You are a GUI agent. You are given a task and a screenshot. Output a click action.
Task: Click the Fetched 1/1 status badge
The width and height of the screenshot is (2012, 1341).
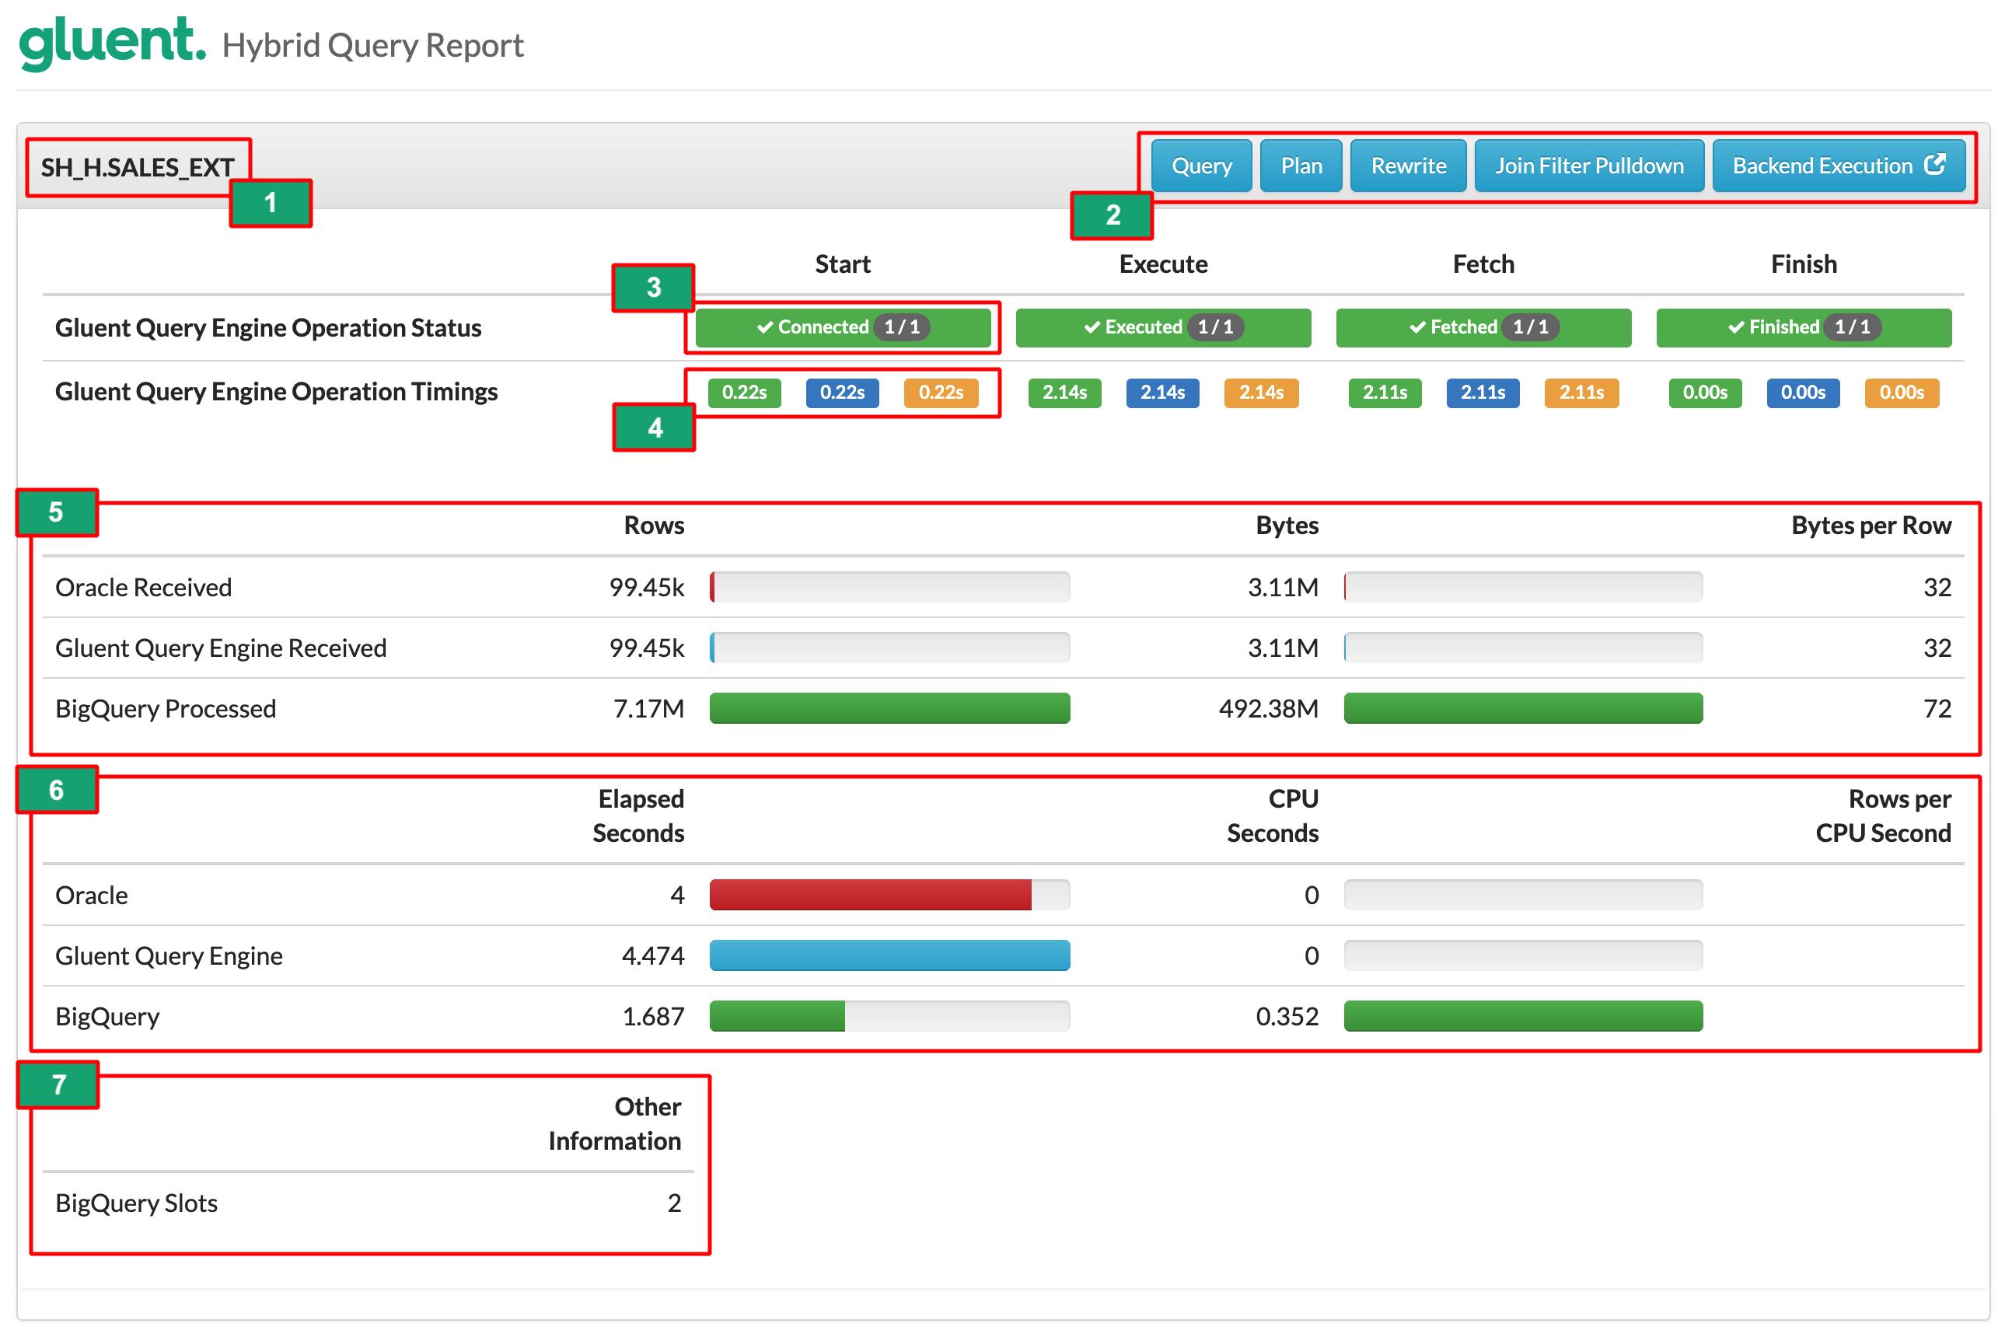1482,327
